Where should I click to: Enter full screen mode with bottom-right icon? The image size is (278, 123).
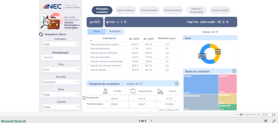pyautogui.click(x=274, y=121)
